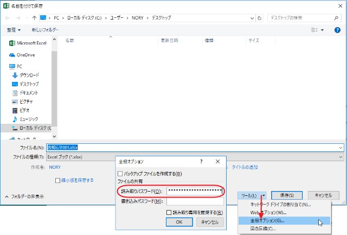Click the help question mark icon
Image resolution: width=347 pixels, height=235 pixels.
coord(201,162)
